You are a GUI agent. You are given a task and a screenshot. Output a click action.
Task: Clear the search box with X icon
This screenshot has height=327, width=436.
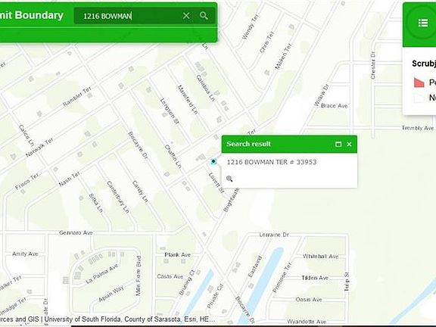[x=186, y=16]
